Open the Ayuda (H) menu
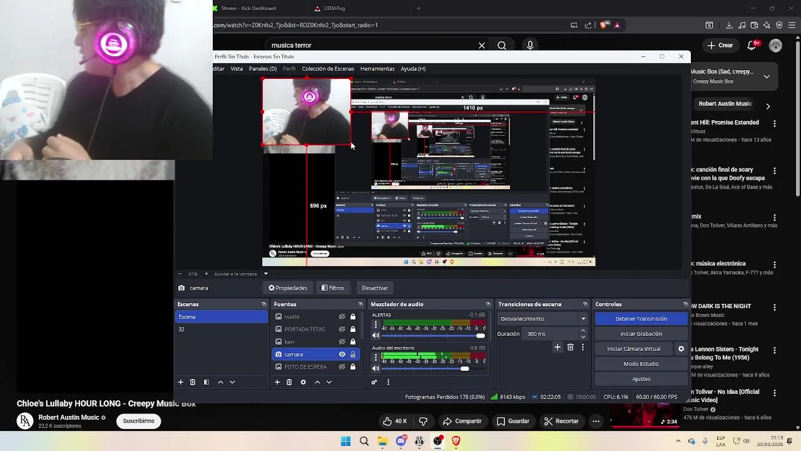The image size is (801, 451). point(413,69)
